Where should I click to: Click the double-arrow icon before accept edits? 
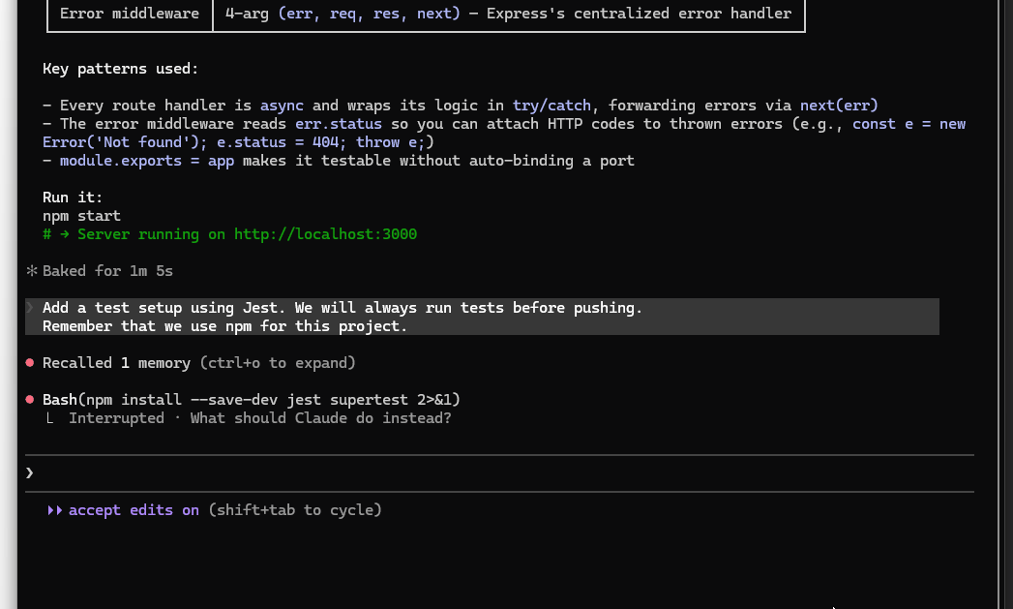tap(54, 510)
